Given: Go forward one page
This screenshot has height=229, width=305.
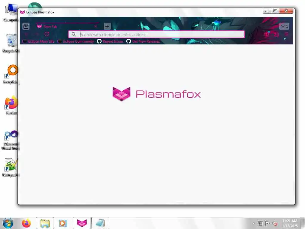Looking at the screenshot, I should [36, 34].
